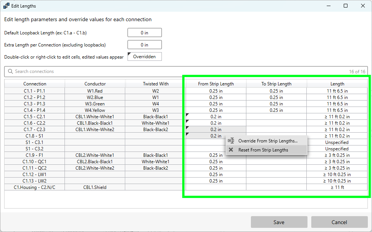Screen dimensions: 372x232
Task: Click the C1.Housing - C2.N/C connection cell
Action: [35, 187]
